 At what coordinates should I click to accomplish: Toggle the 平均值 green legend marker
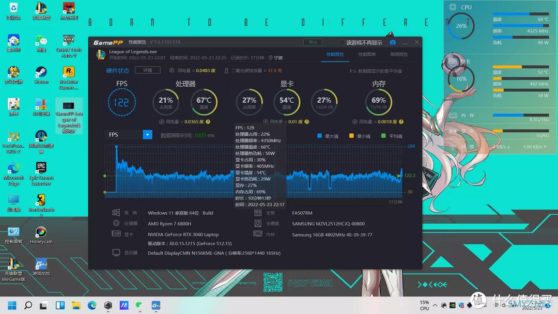383,136
